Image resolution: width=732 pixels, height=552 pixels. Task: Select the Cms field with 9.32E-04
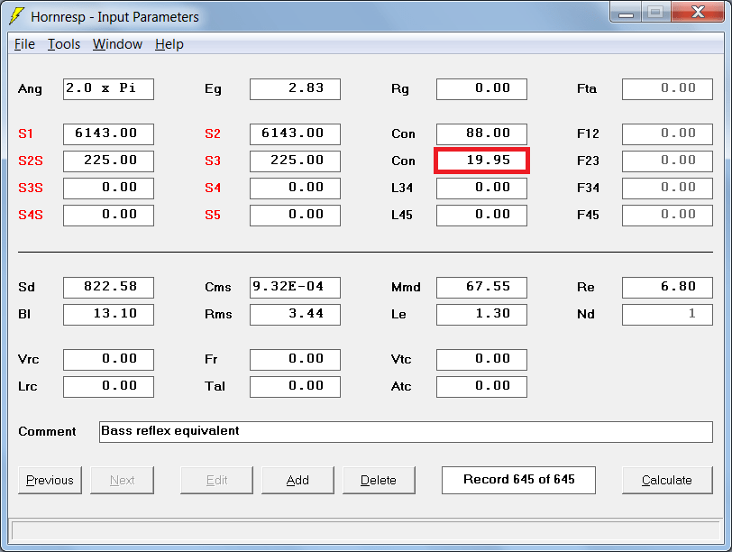click(295, 288)
